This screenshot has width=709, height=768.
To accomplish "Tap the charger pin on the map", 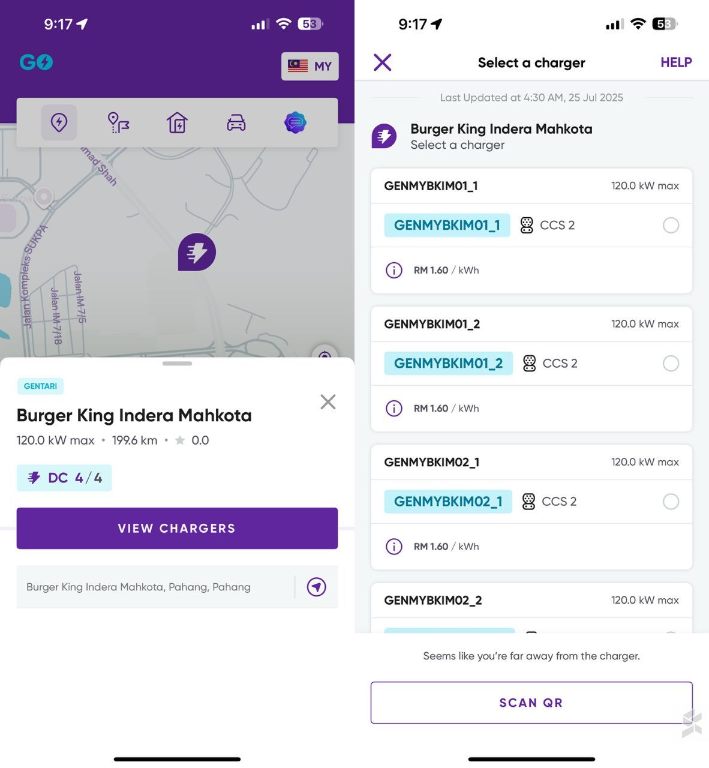I will [197, 252].
